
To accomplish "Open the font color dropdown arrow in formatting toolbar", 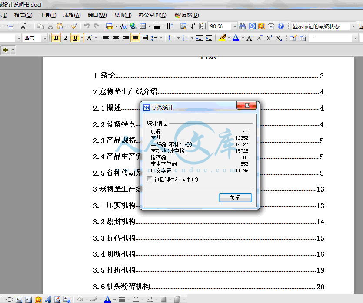I will (x=243, y=38).
